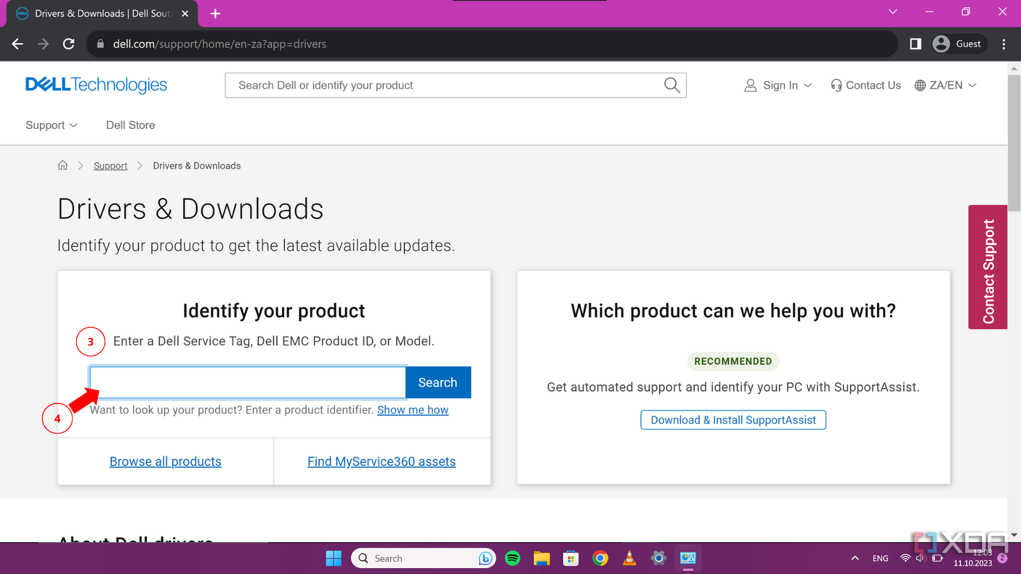Click Download & Install SupportAssist button
Viewport: 1021px width, 574px height.
coord(733,420)
